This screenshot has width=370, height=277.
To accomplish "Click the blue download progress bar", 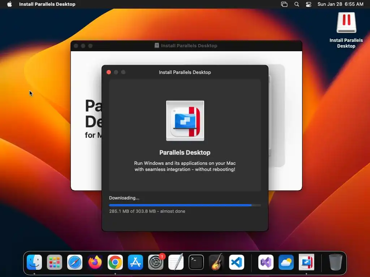I will coord(185,205).
